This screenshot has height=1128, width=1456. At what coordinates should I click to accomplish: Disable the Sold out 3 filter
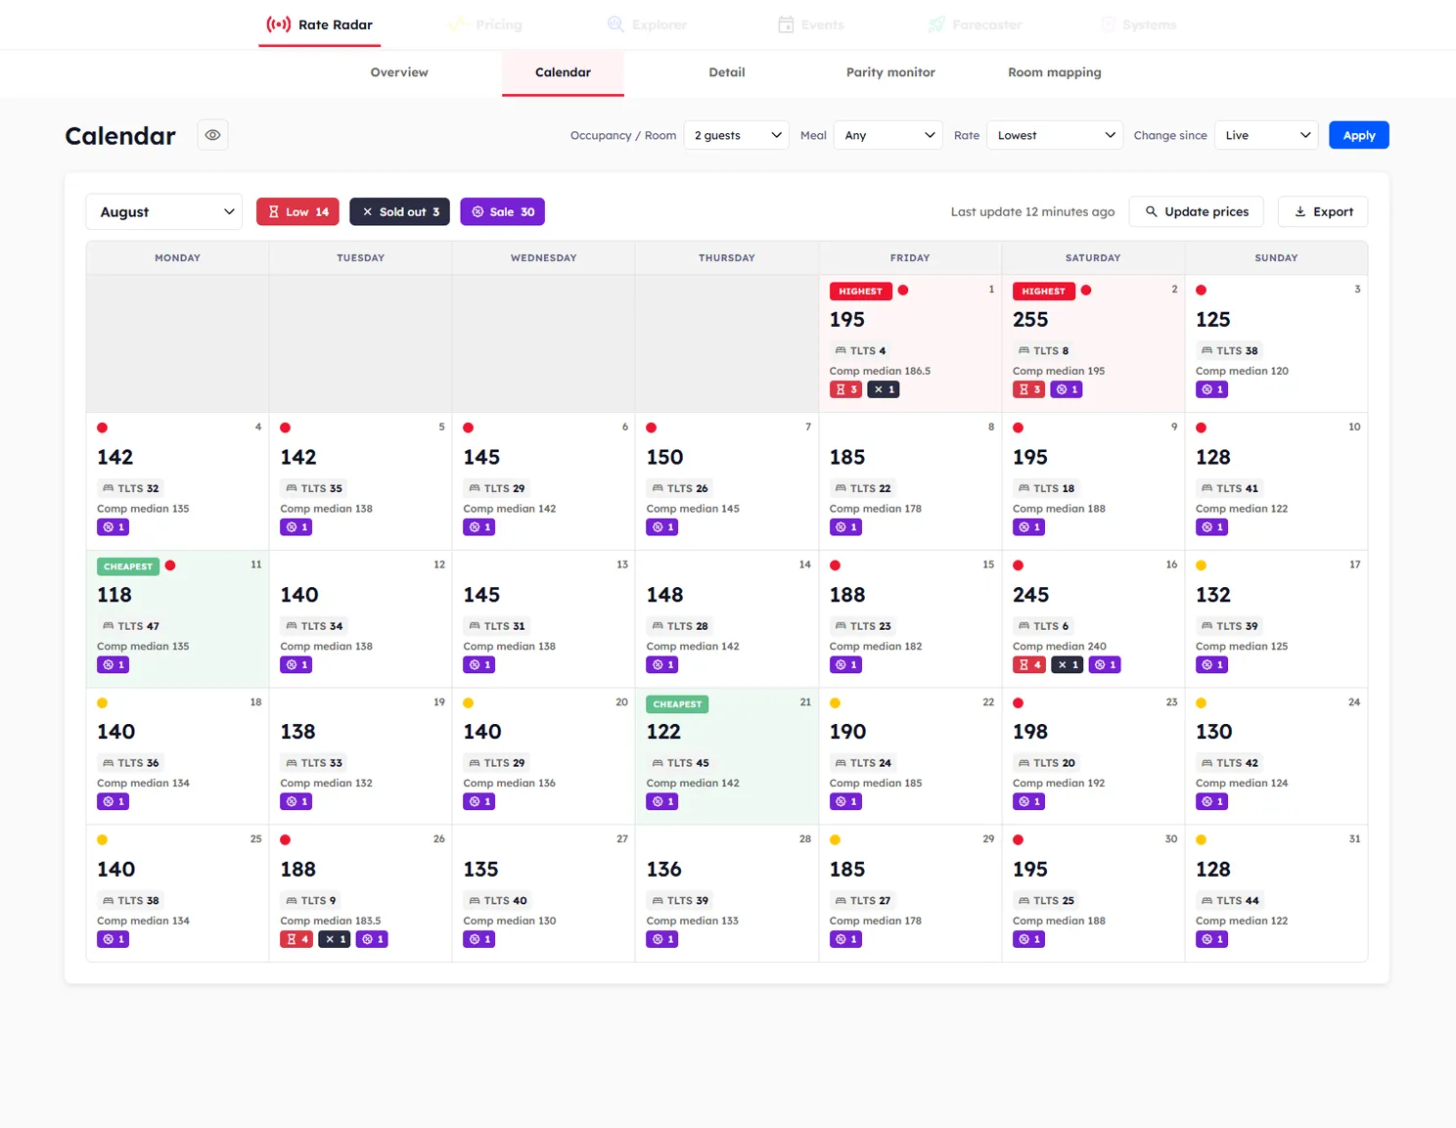399,211
